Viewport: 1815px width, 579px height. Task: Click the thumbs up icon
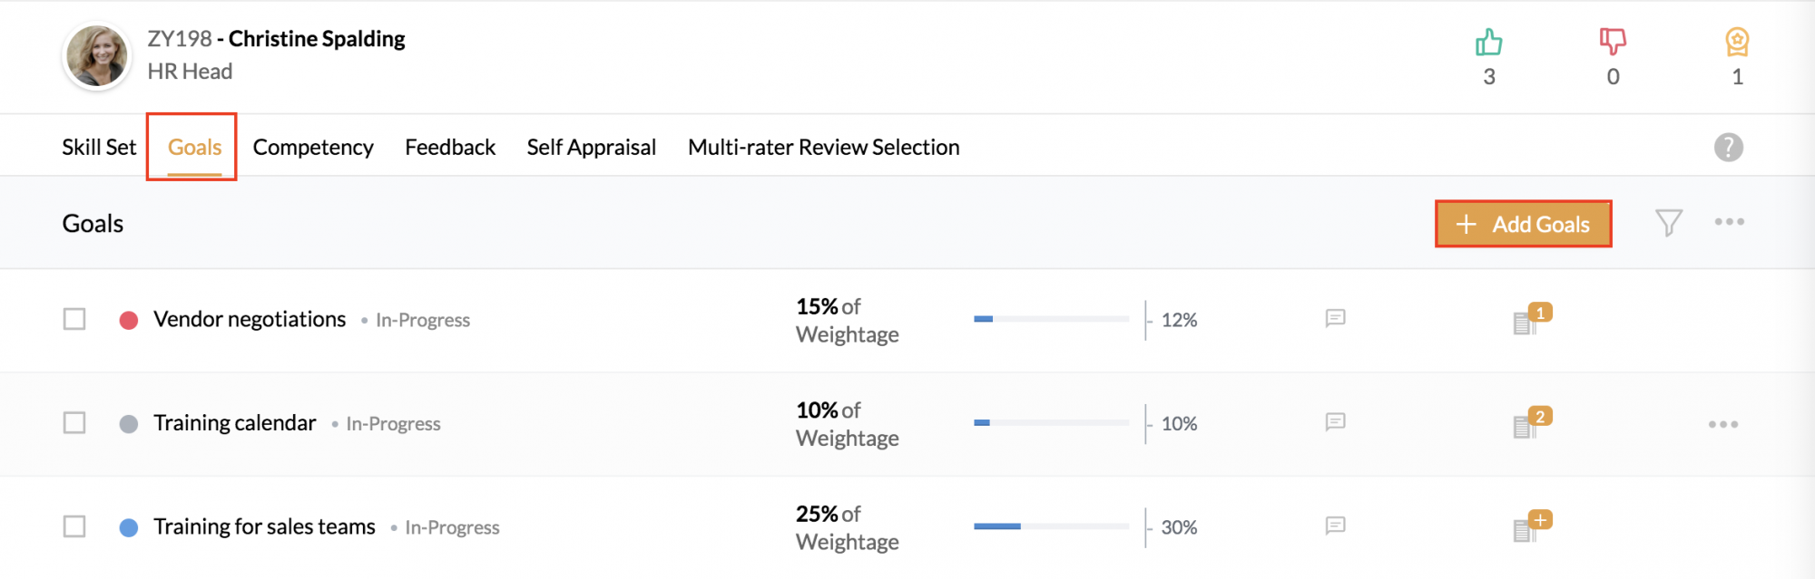[1488, 42]
